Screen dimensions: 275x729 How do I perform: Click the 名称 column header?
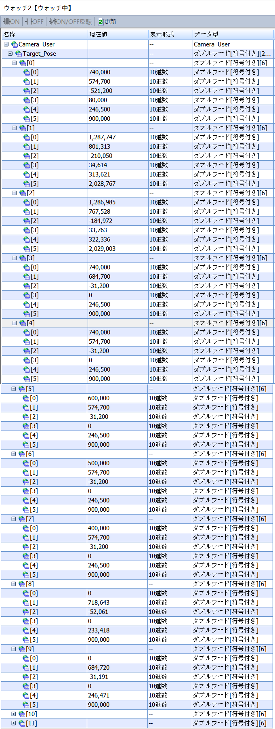[x=44, y=34]
